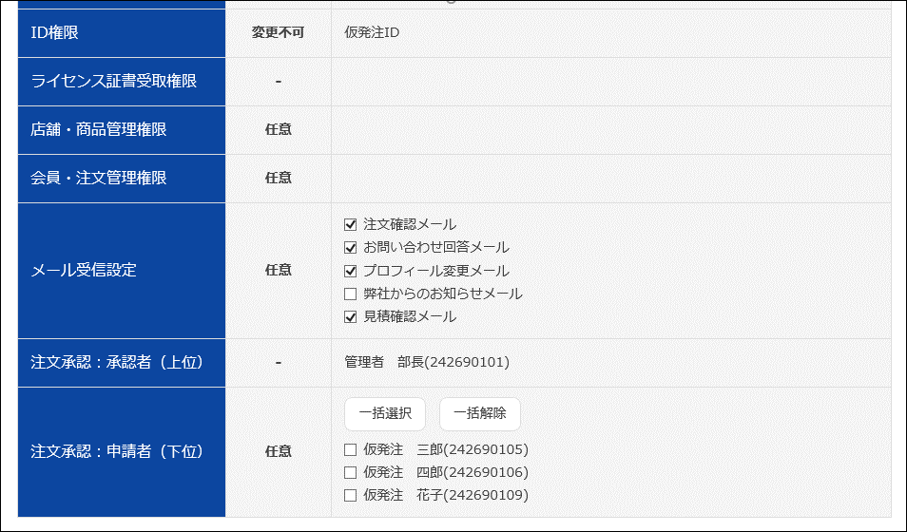Click the 仮発注ID value text
Screen dimensions: 907x532
[372, 32]
